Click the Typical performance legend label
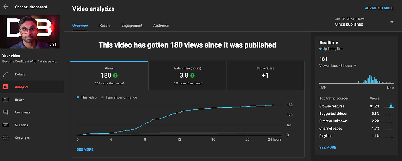 click(121, 97)
